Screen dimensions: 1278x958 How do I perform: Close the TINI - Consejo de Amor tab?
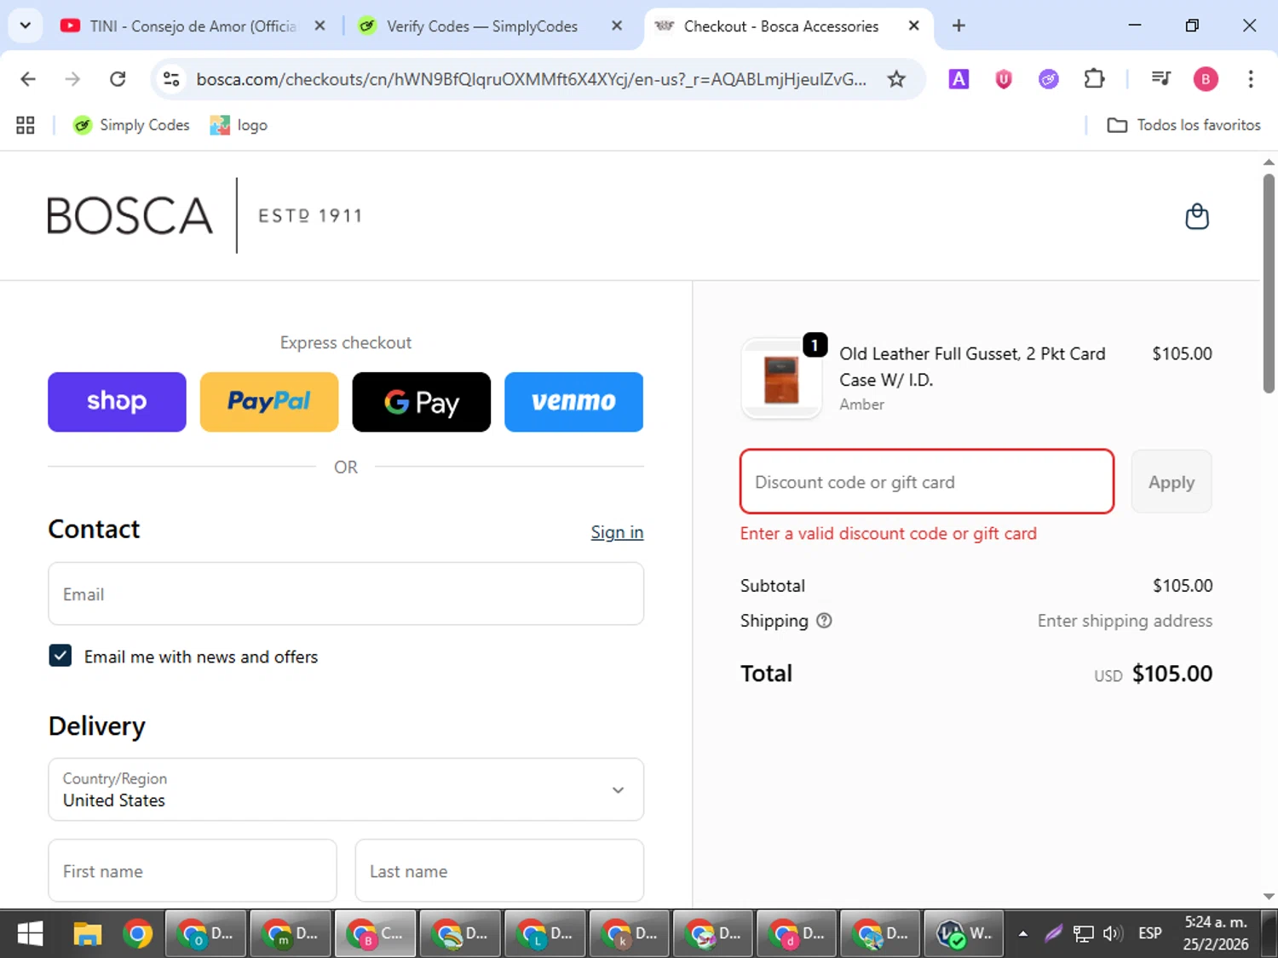click(x=319, y=26)
